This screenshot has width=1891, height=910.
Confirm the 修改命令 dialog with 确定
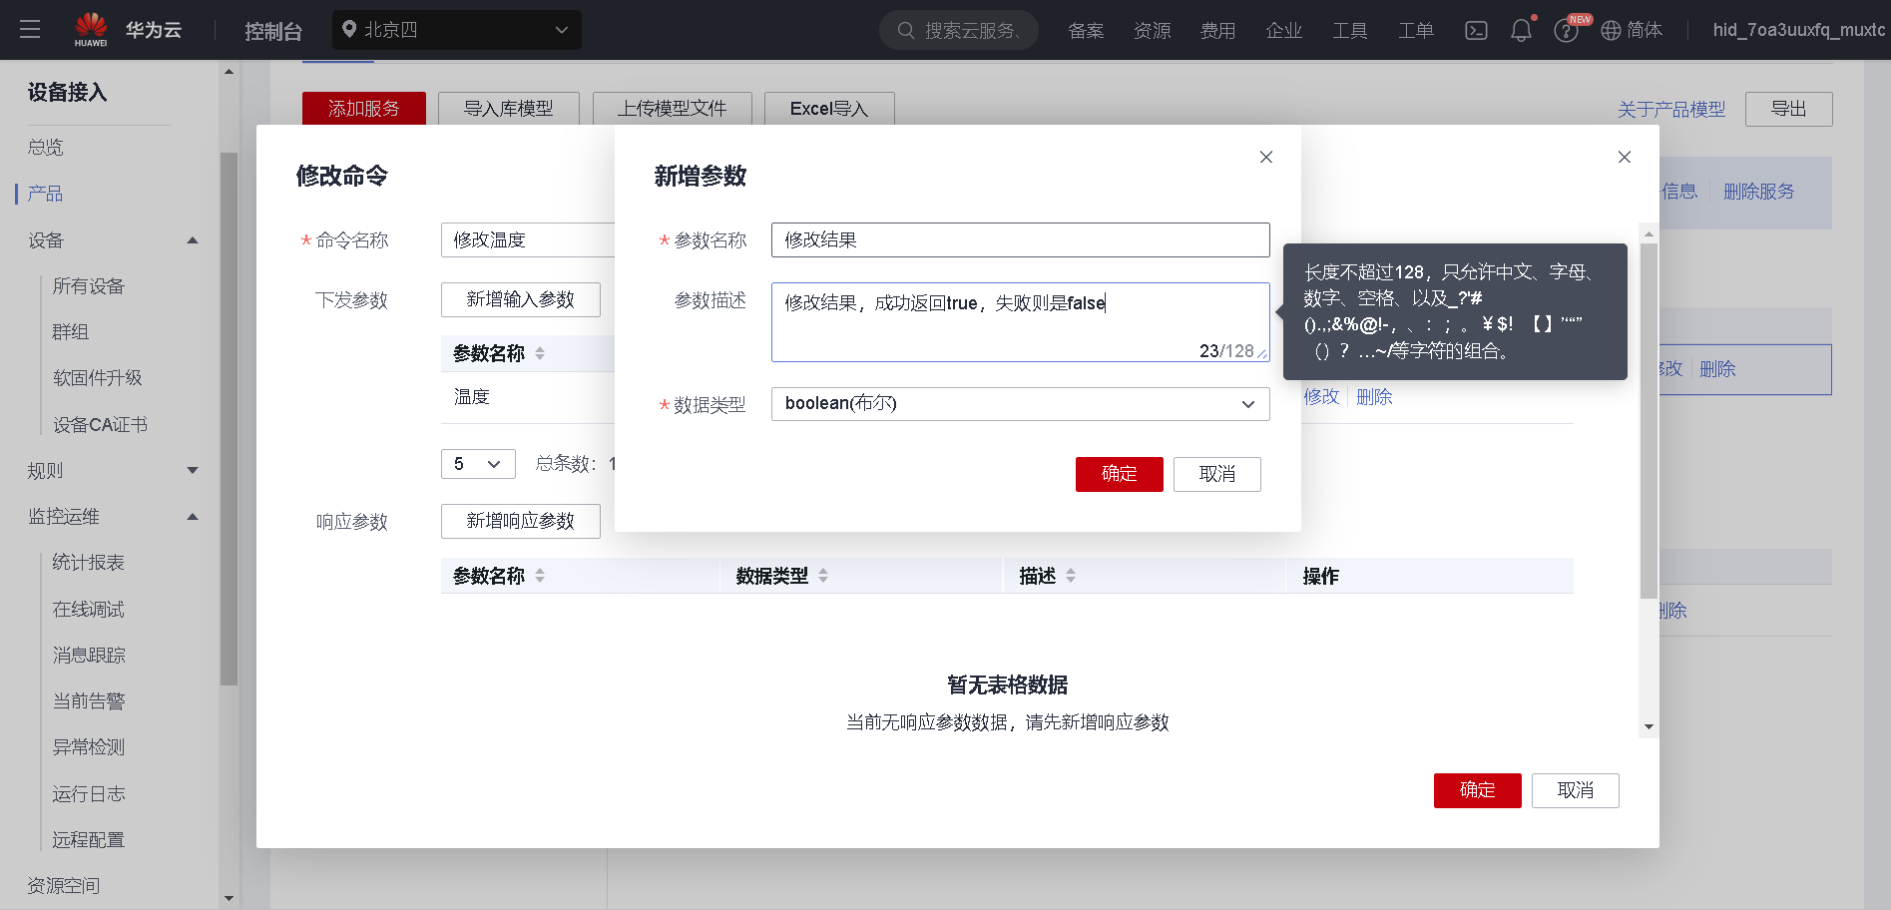pos(1478,790)
